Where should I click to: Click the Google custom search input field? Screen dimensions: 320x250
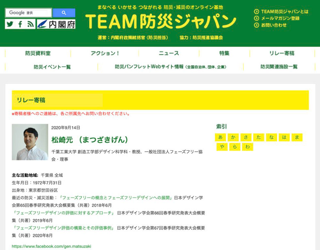pos(29,13)
